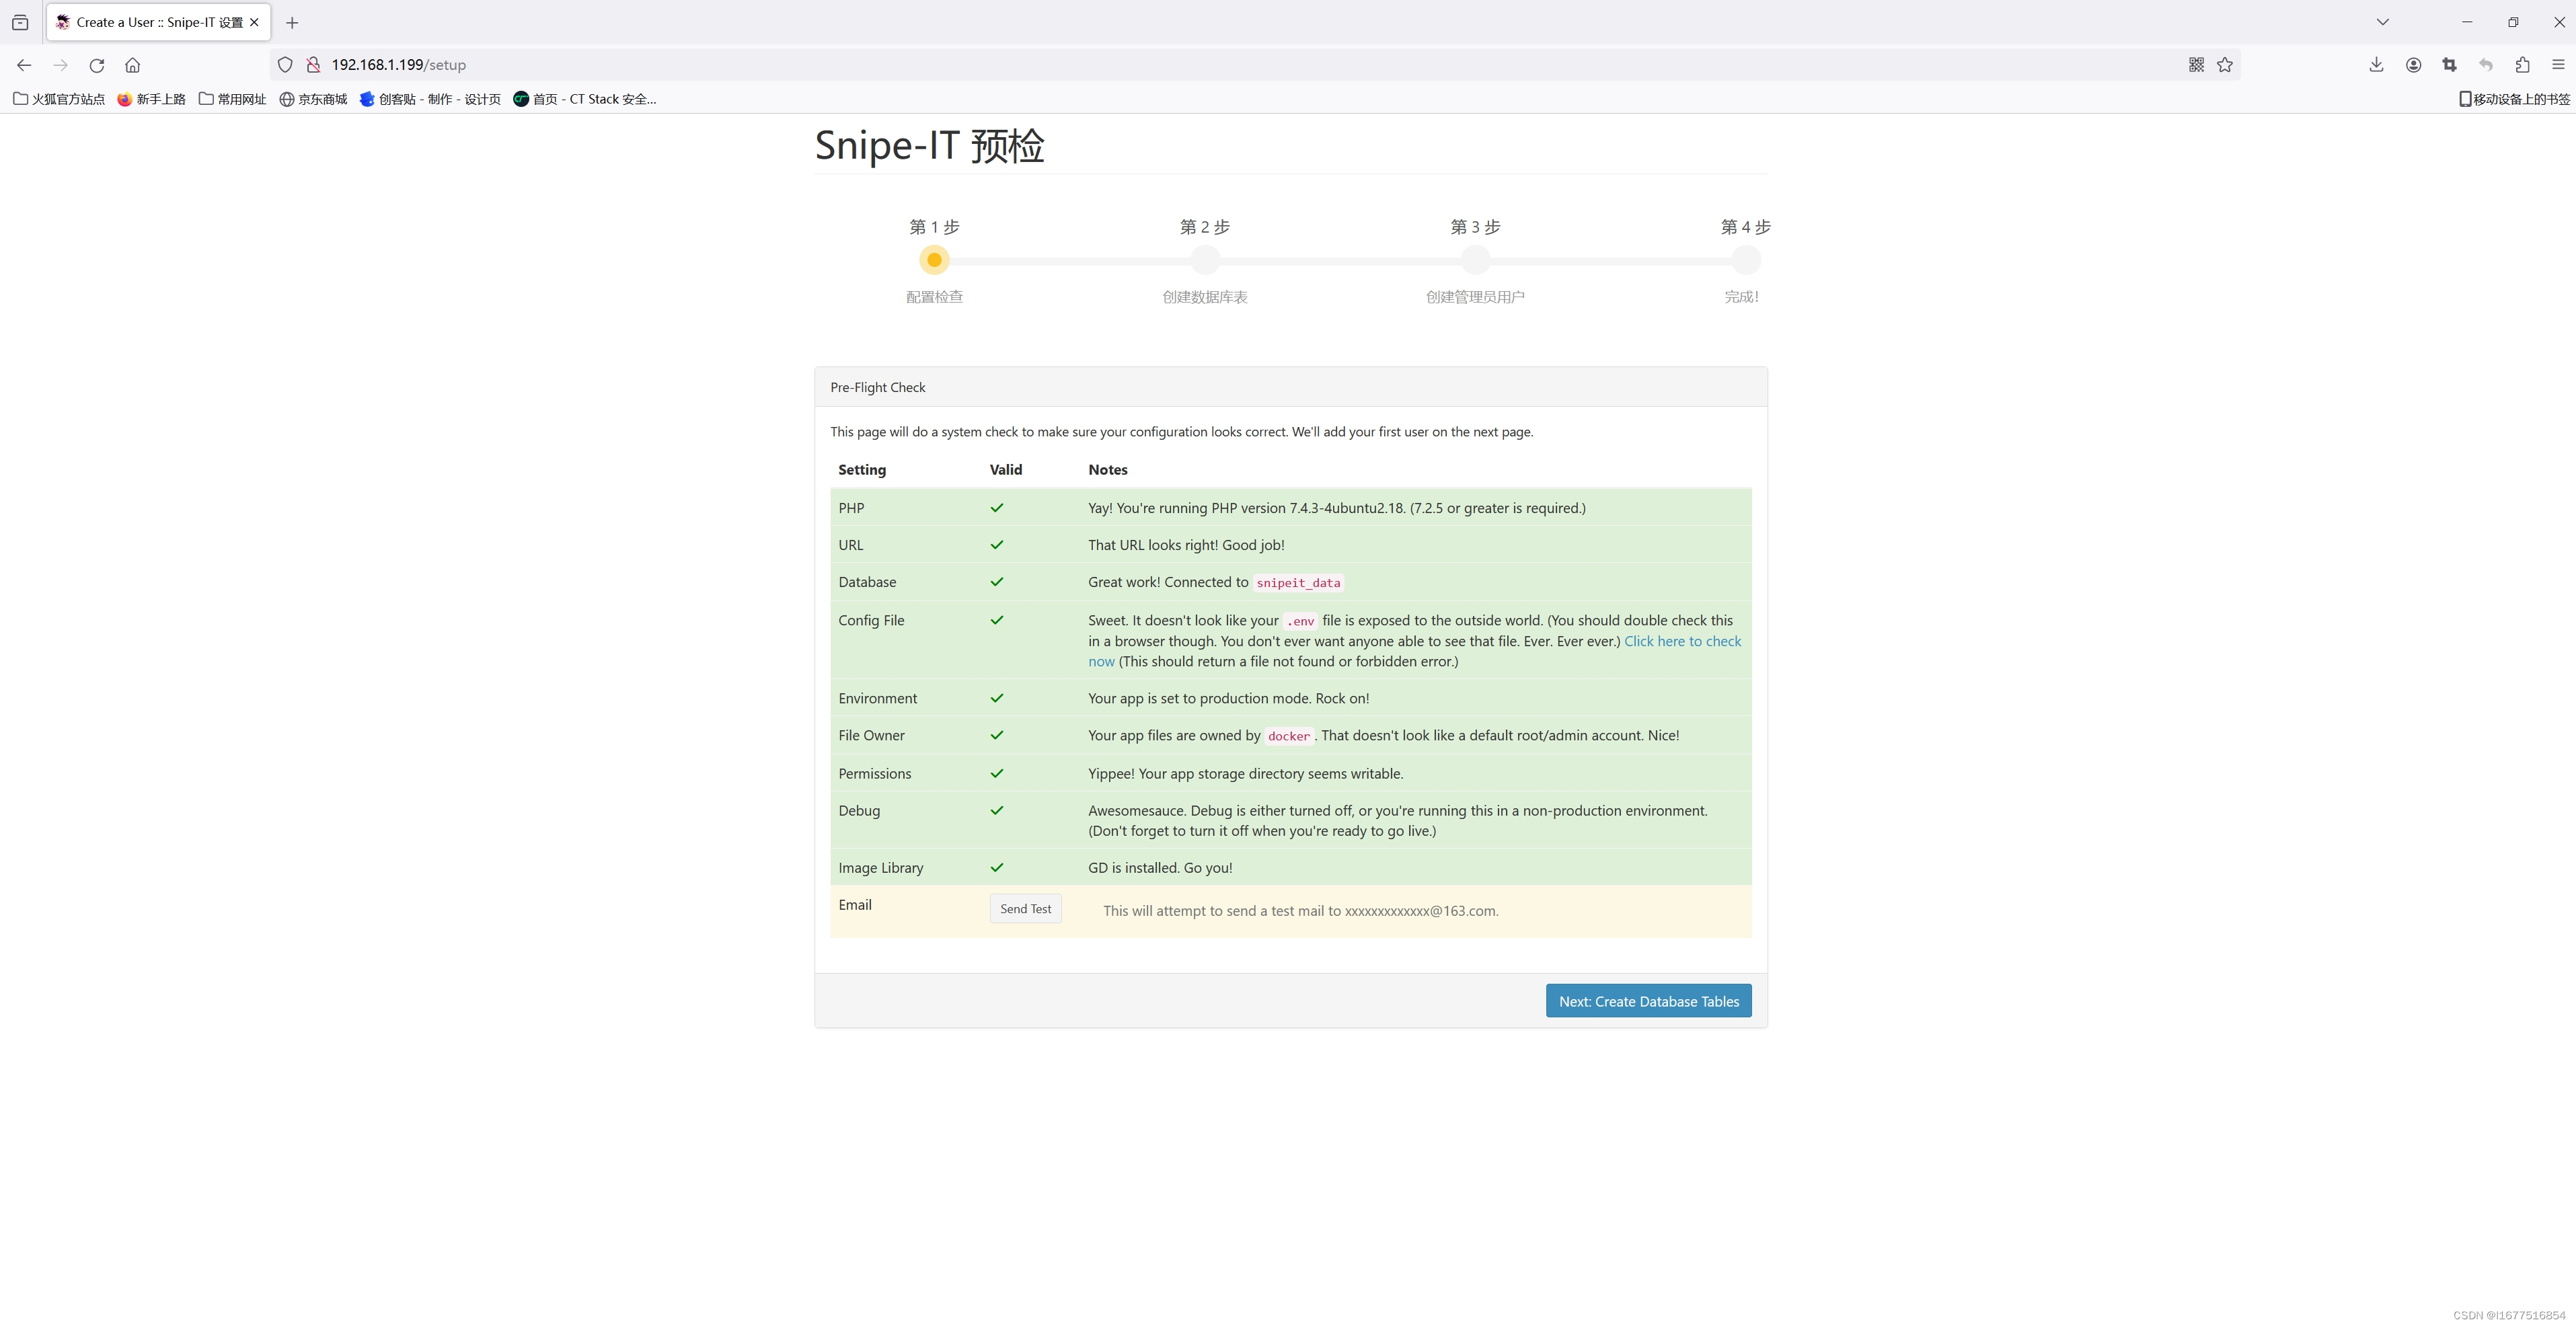The height and width of the screenshot is (1326, 2576).
Task: Open the 火狐官方站点 bookmarks folder
Action: pos(59,99)
